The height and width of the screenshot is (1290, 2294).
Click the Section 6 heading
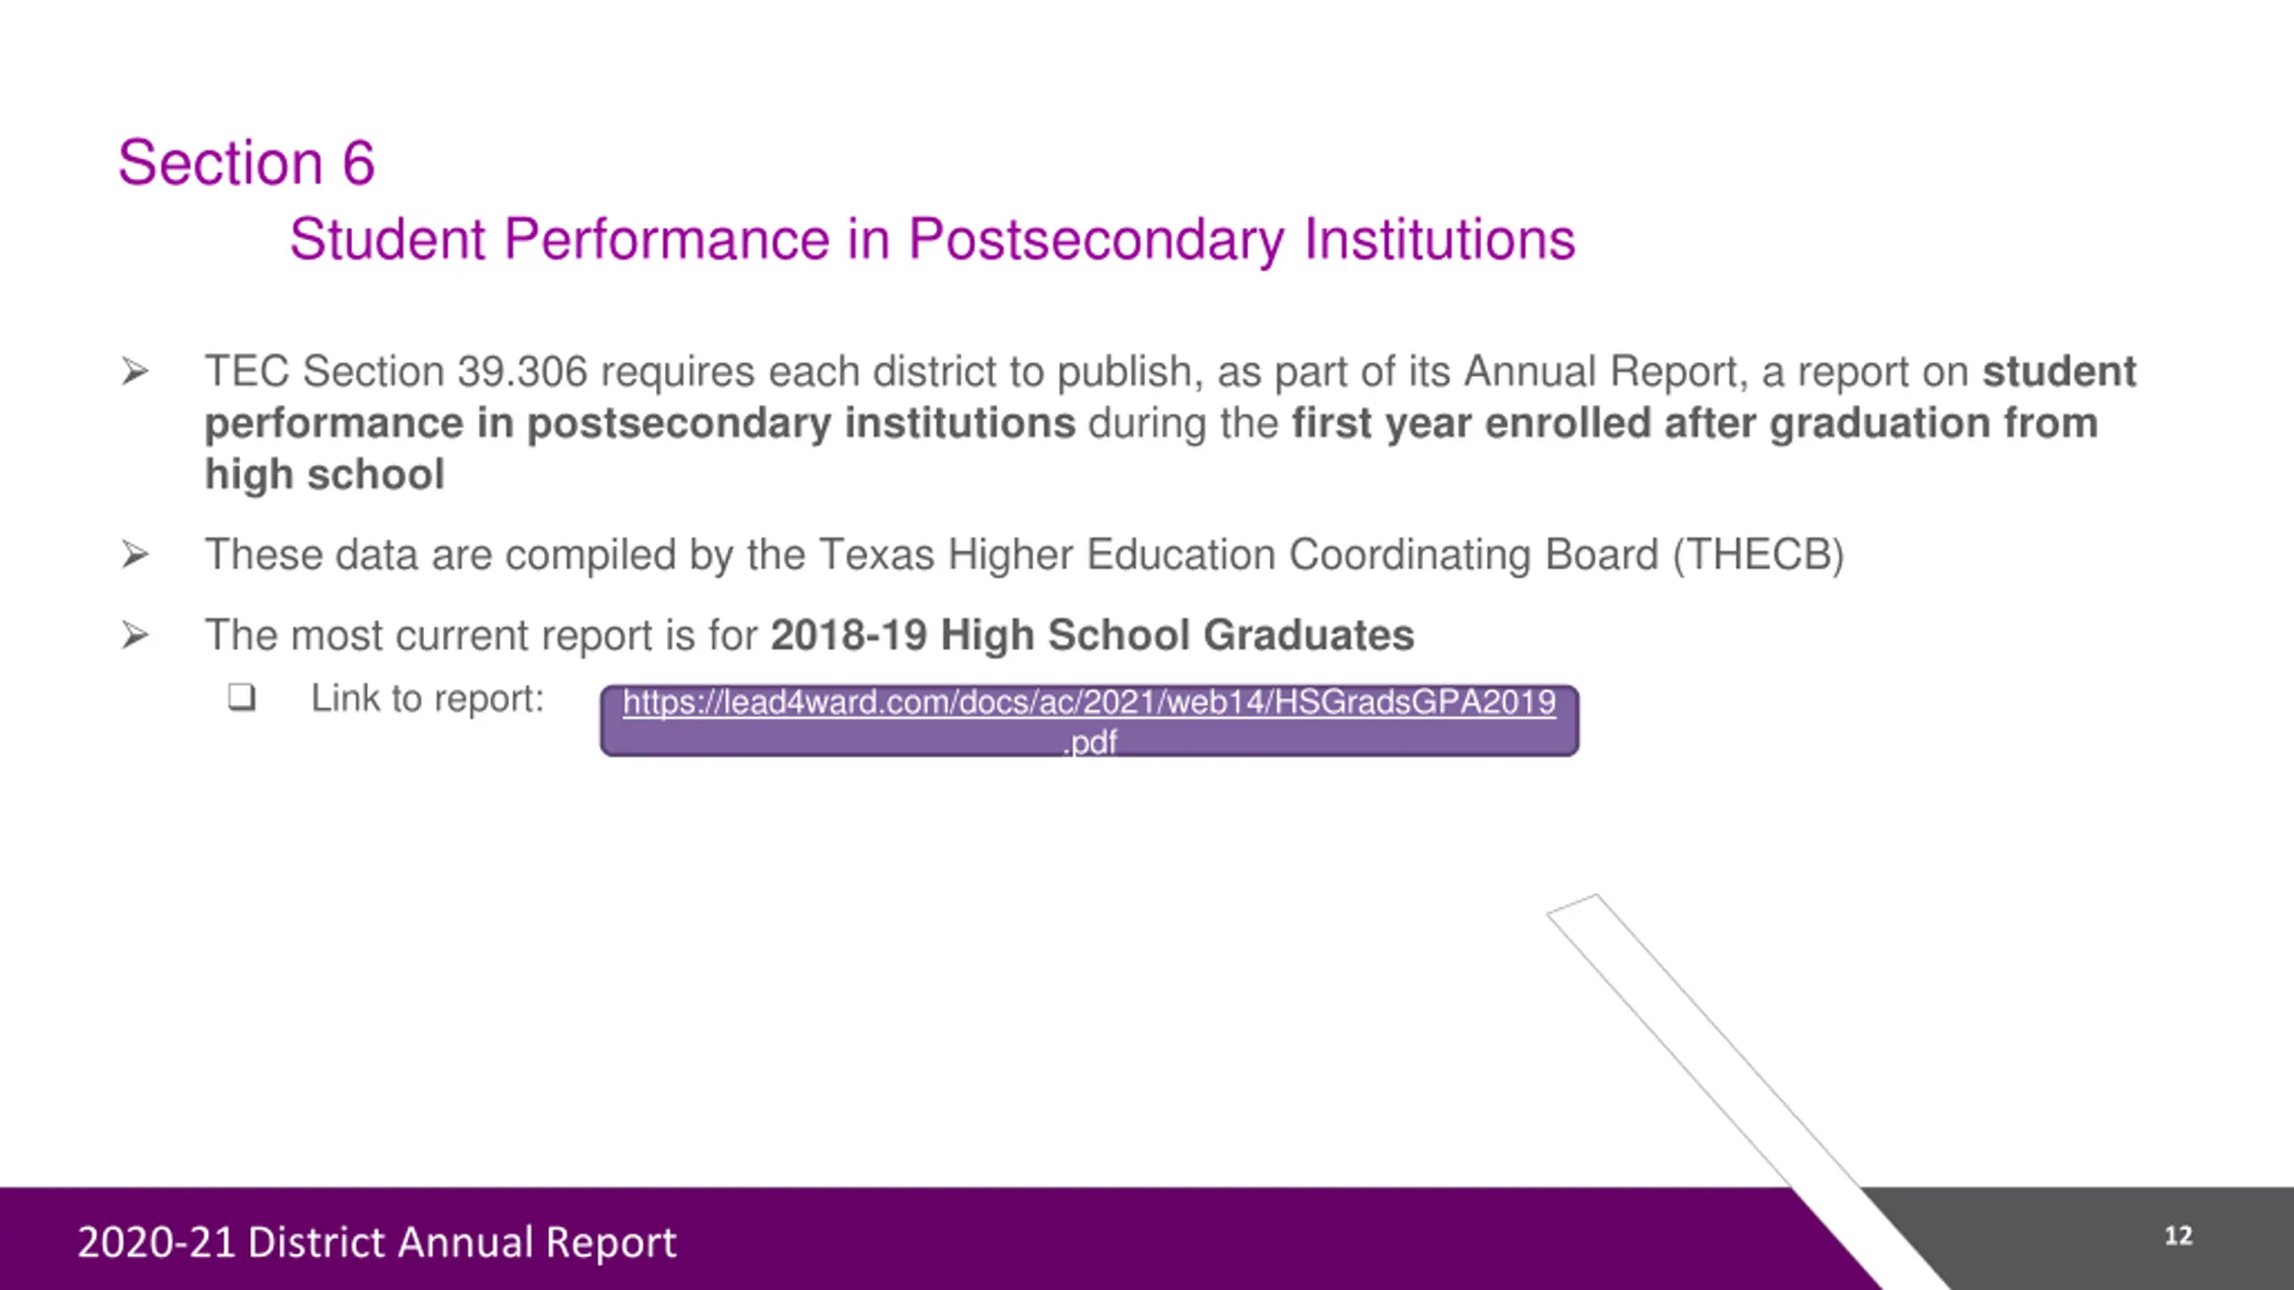coord(246,163)
